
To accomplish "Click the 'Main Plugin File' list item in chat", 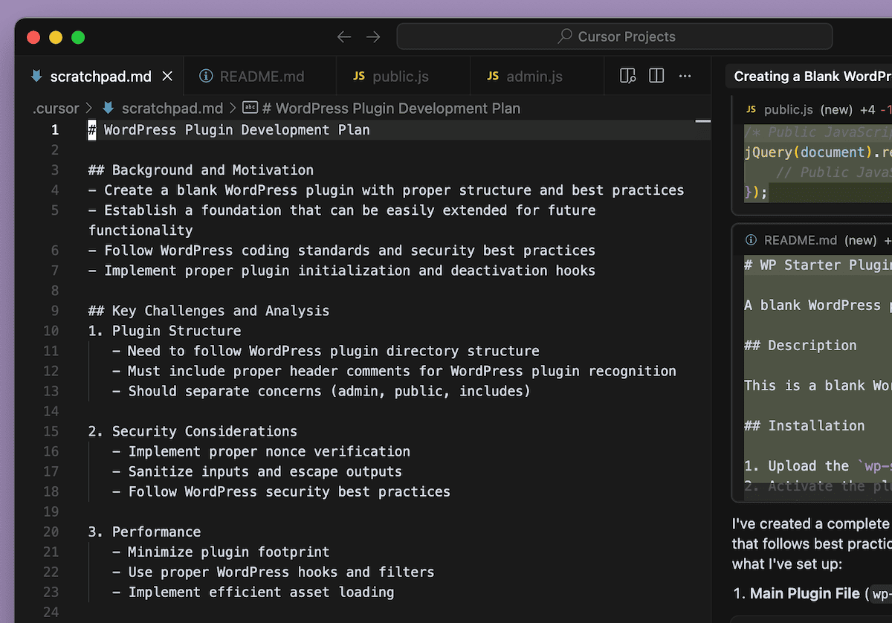I will click(x=804, y=593).
